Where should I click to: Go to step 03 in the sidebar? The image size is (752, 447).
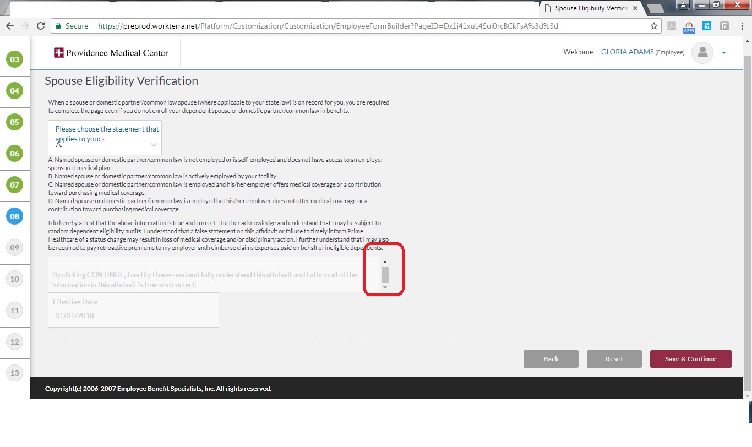14,59
